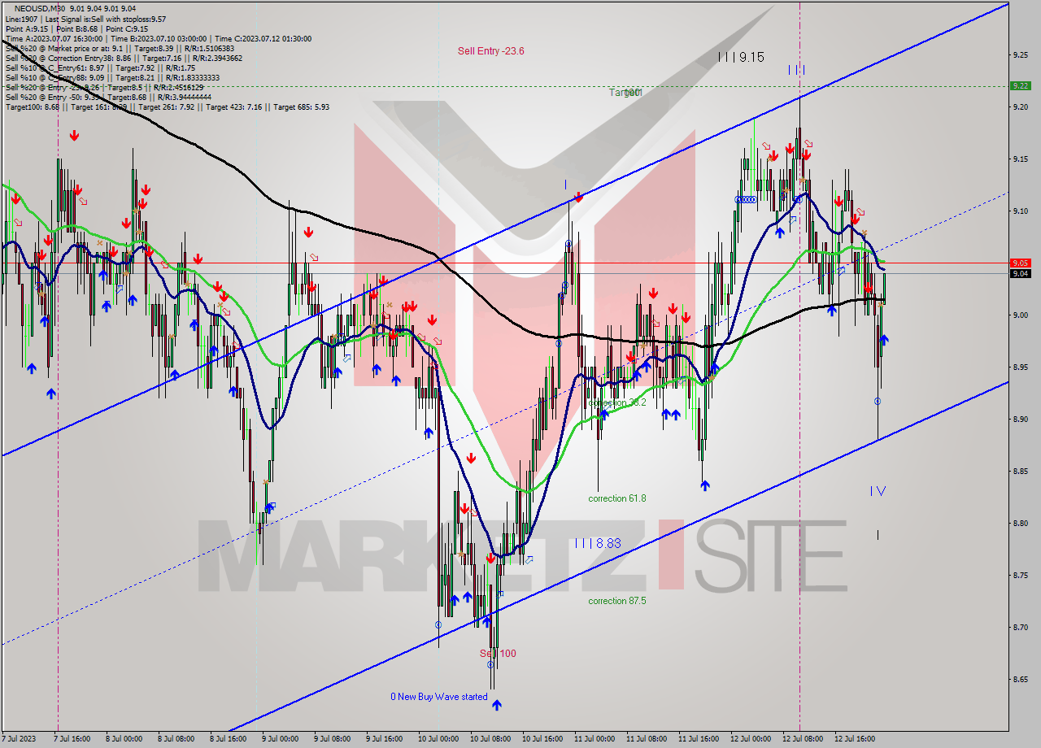This screenshot has height=748, width=1041.
Task: Click blue up arrow beside the latest candle
Action: pos(884,340)
